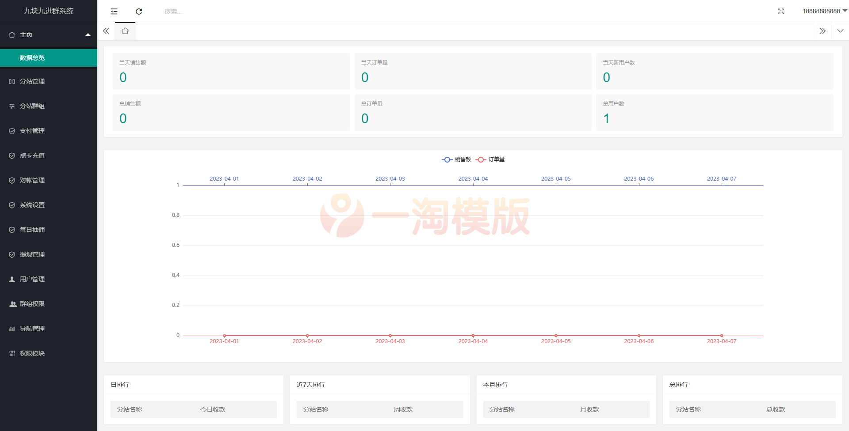Click the refresh icon in top bar

click(x=139, y=11)
